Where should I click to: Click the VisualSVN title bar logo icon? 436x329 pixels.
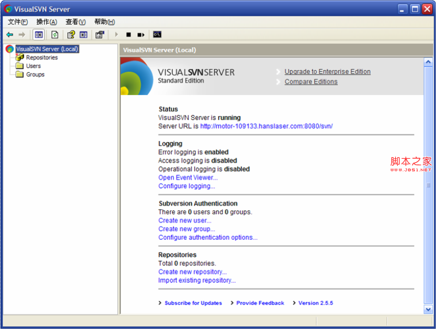click(x=8, y=9)
